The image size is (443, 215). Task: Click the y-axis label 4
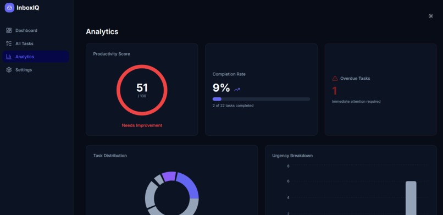click(288, 198)
